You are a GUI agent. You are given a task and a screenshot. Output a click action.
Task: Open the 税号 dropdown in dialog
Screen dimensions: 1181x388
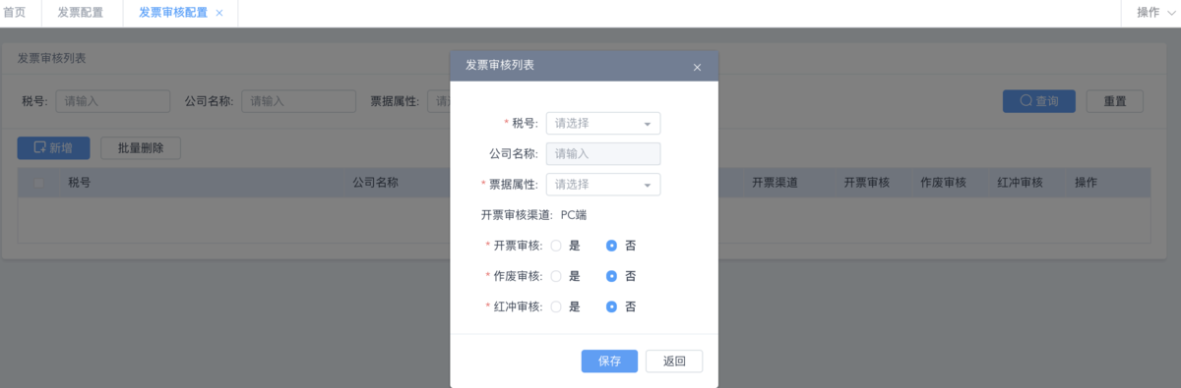(x=603, y=124)
